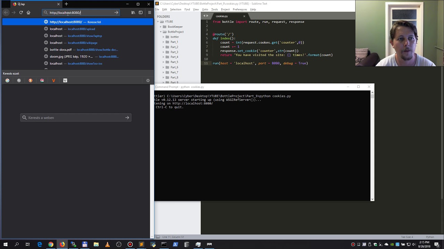
Task: Toggle the Firefox sidebar view
Action: tap(140, 12)
